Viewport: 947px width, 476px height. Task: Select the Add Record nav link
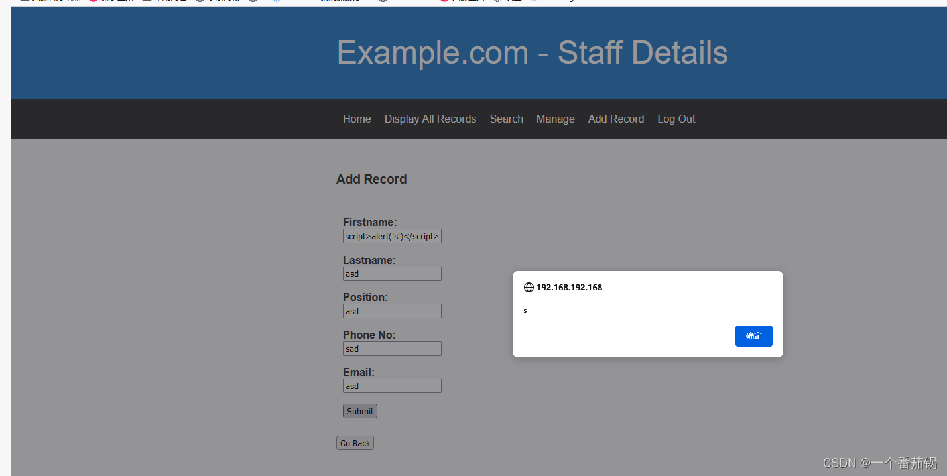[616, 119]
